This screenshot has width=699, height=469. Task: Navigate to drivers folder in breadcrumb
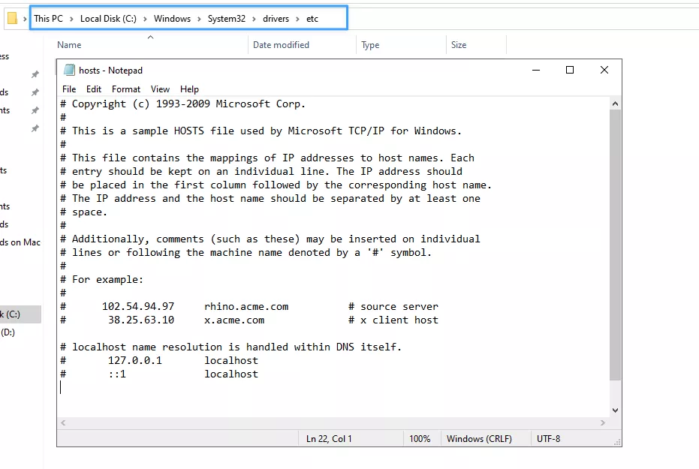(x=276, y=19)
